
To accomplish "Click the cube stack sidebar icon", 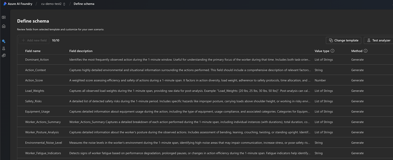I will click(4, 56).
